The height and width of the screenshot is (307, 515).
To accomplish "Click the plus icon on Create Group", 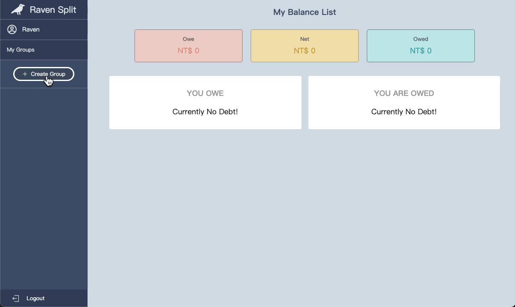I will [x=26, y=74].
